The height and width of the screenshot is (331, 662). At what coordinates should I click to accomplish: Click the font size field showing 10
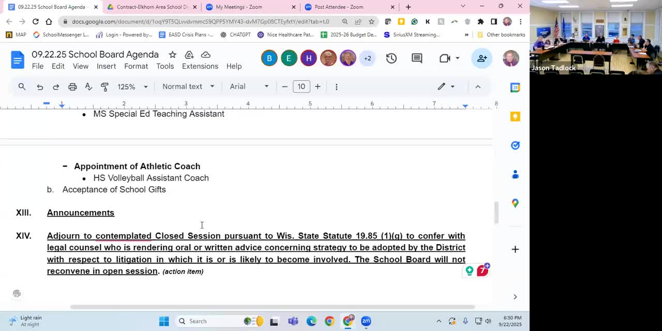pos(301,86)
